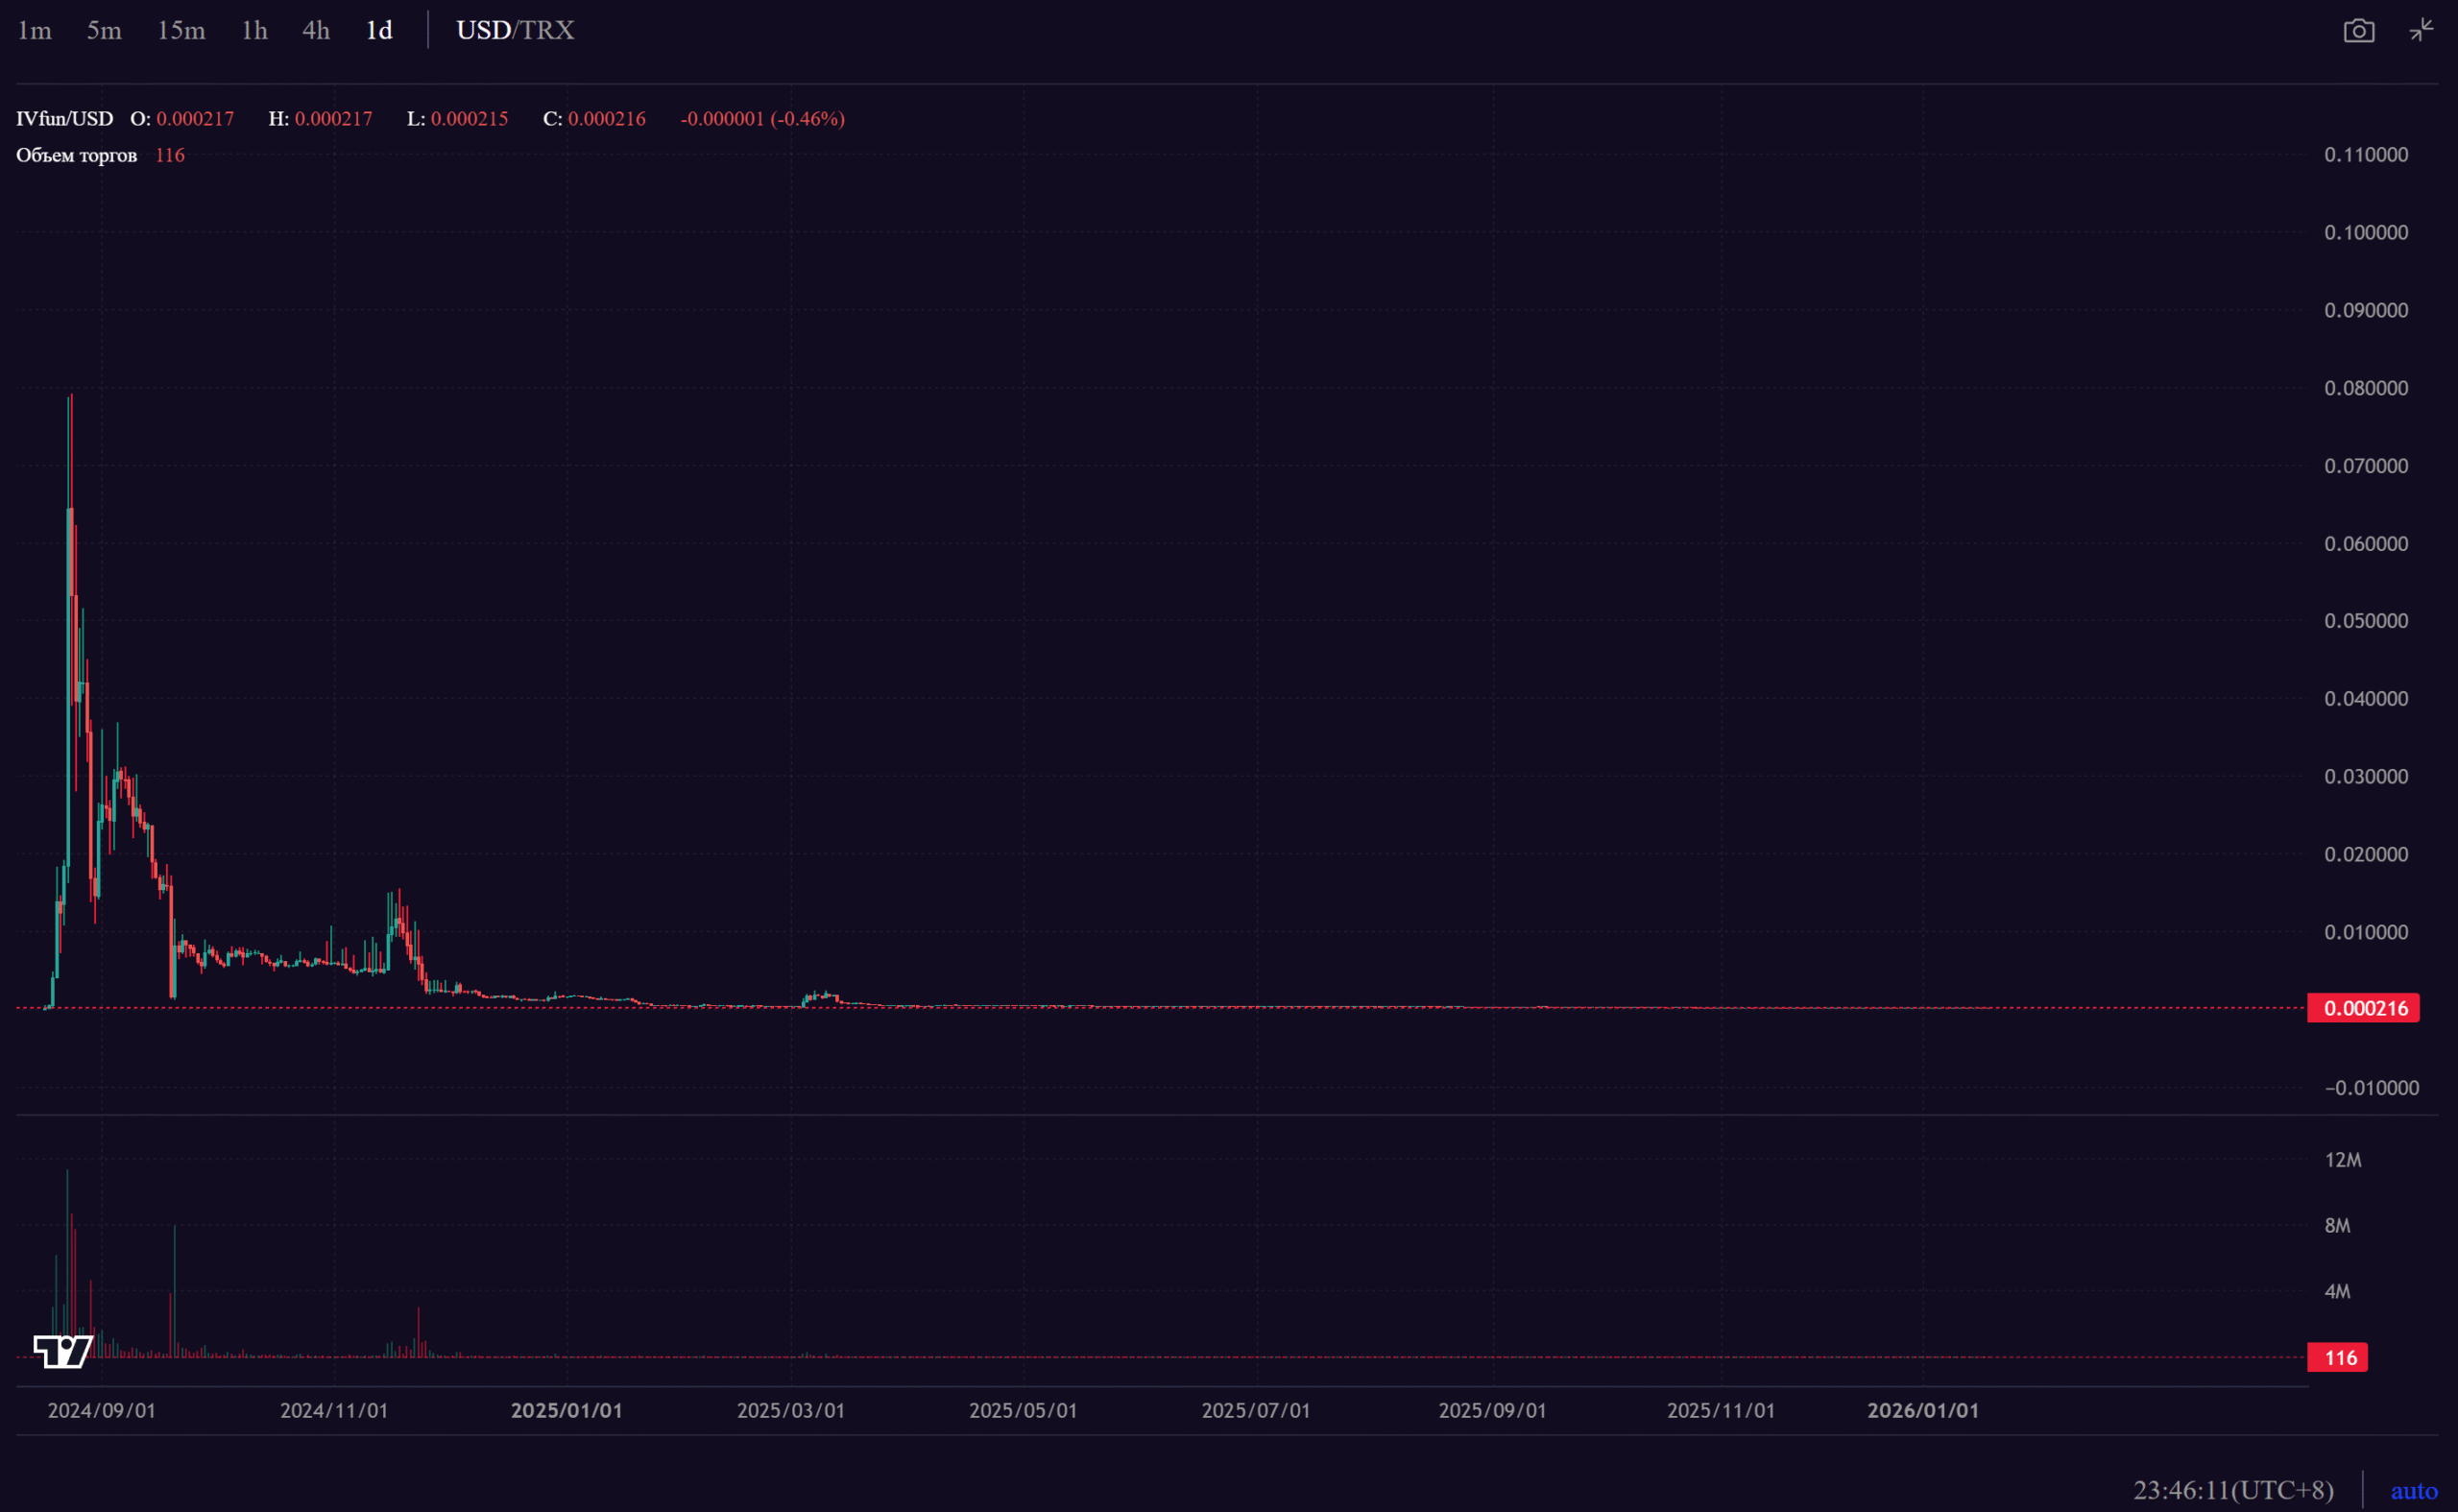Exit fullscreen with the collapse arrows icon

(x=2421, y=30)
